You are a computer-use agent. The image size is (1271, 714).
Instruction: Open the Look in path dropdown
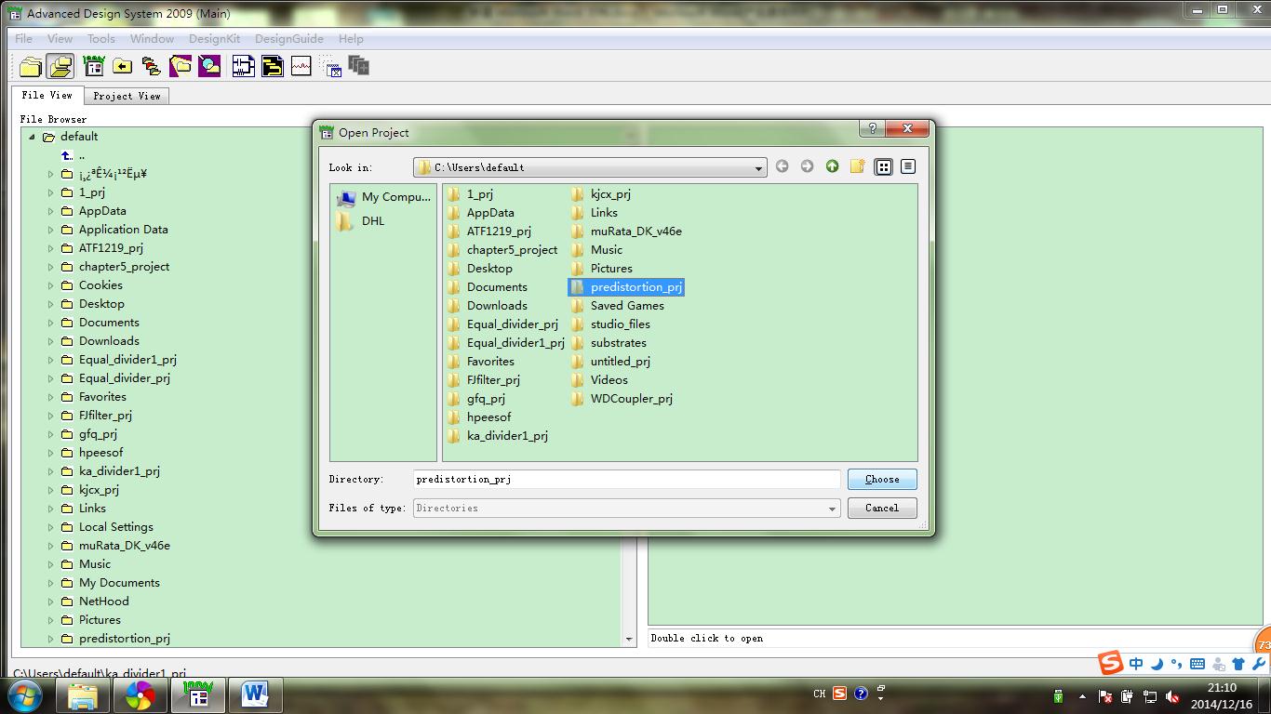(x=758, y=168)
